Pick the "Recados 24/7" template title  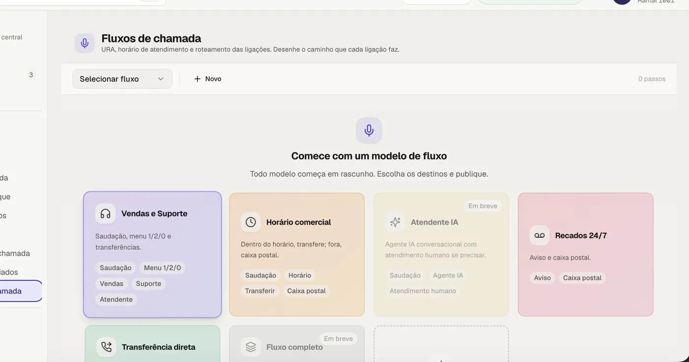pyautogui.click(x=581, y=235)
